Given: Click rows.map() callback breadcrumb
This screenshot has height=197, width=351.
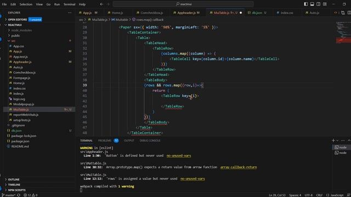Looking at the screenshot, I should tap(150, 20).
